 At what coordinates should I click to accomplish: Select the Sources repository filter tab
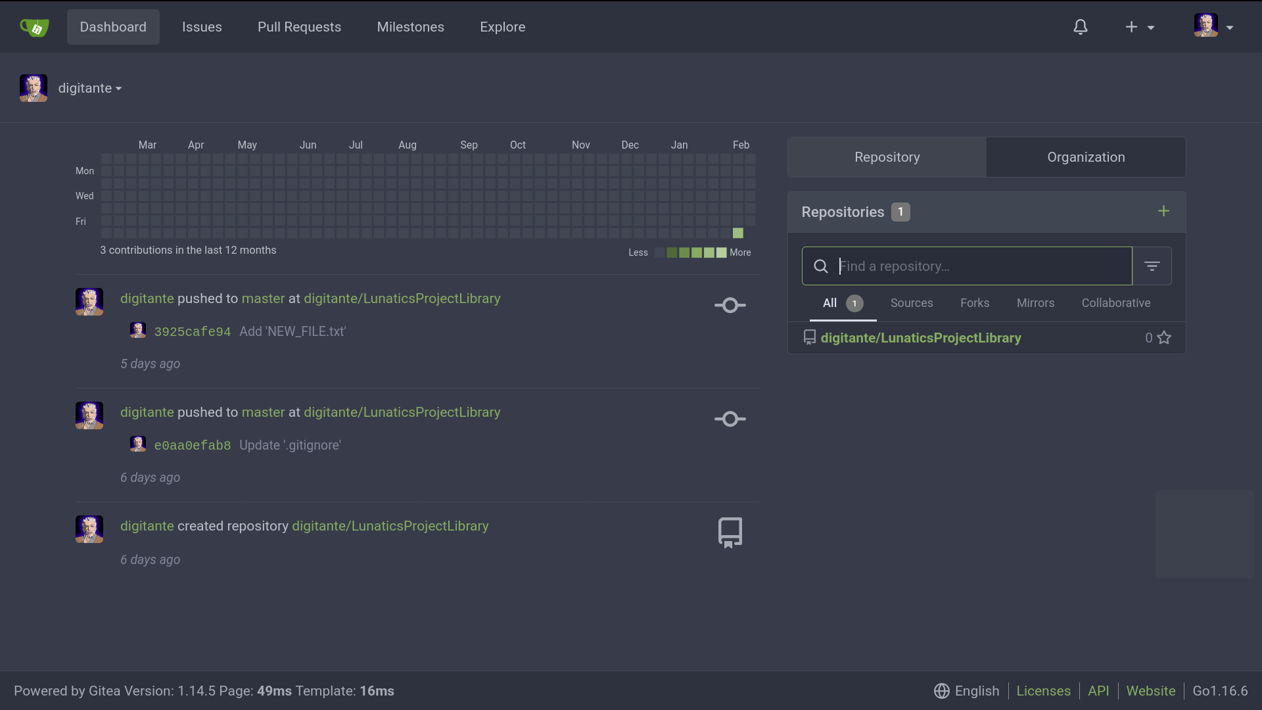pos(911,303)
